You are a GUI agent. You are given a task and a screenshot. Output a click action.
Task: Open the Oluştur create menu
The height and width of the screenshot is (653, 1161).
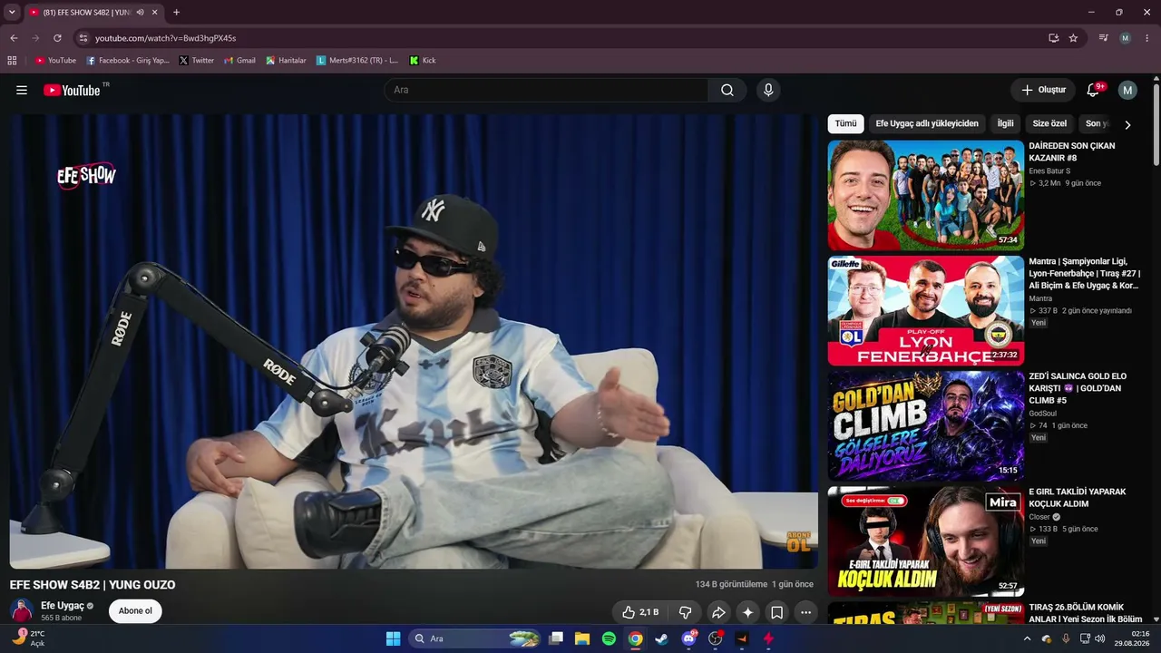(1043, 90)
